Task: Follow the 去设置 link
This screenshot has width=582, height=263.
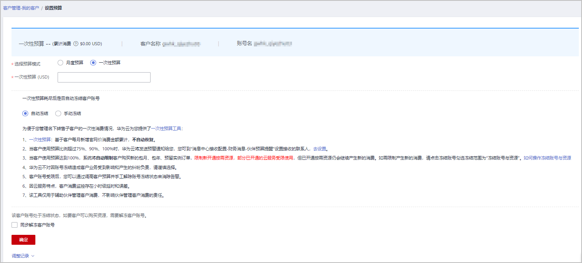Action: [320, 149]
